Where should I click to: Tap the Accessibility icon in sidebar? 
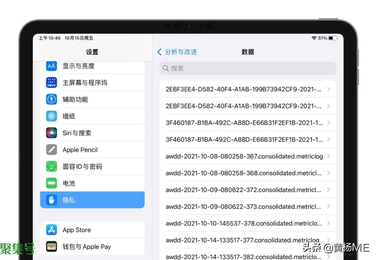pyautogui.click(x=52, y=99)
